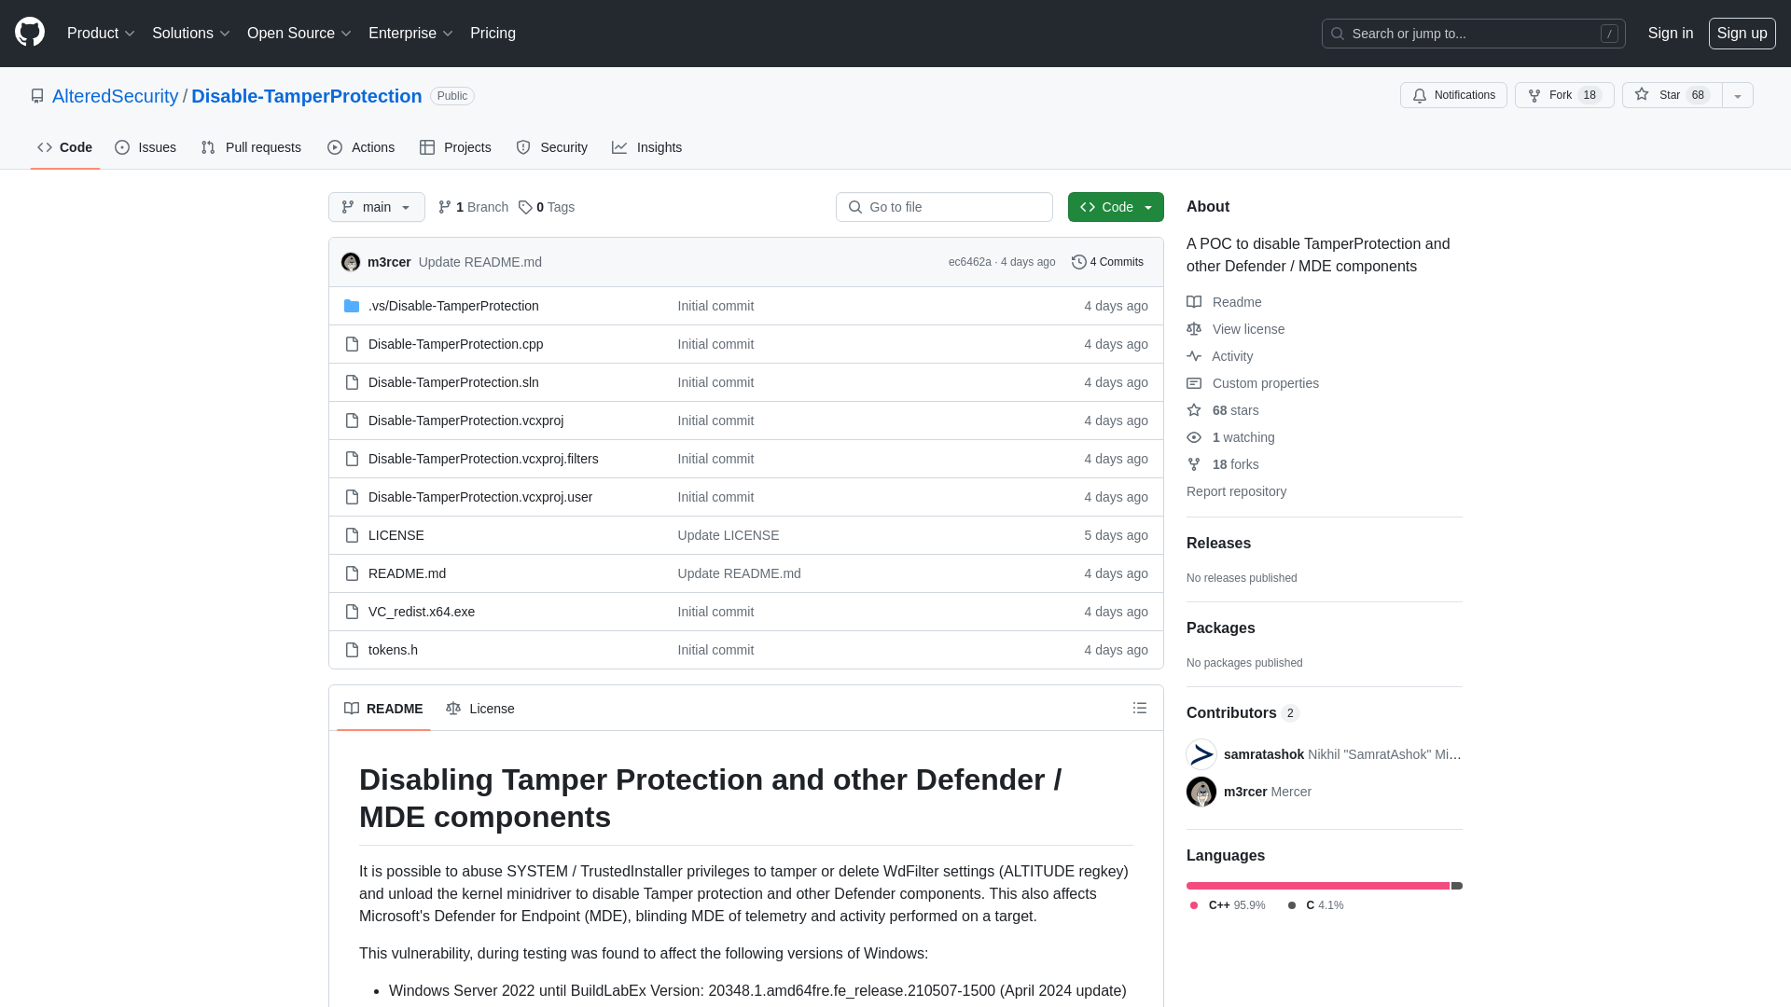Click the file icon next to Disable-TamperProtection.cpp
The image size is (1791, 1007).
[x=352, y=344]
